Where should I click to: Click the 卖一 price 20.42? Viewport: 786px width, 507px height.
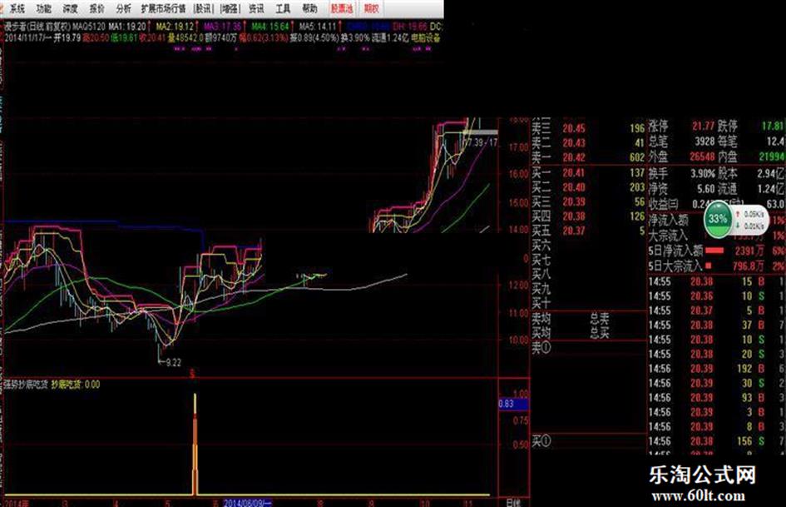[x=573, y=157]
